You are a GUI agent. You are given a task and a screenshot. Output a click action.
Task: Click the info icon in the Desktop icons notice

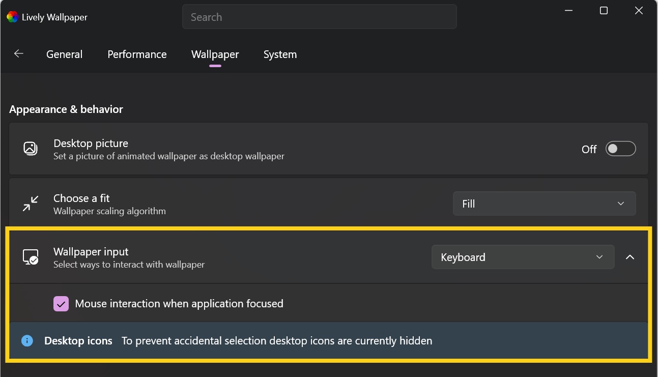(x=27, y=340)
